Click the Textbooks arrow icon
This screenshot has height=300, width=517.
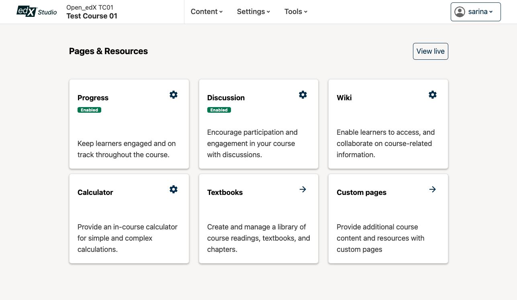pyautogui.click(x=303, y=189)
